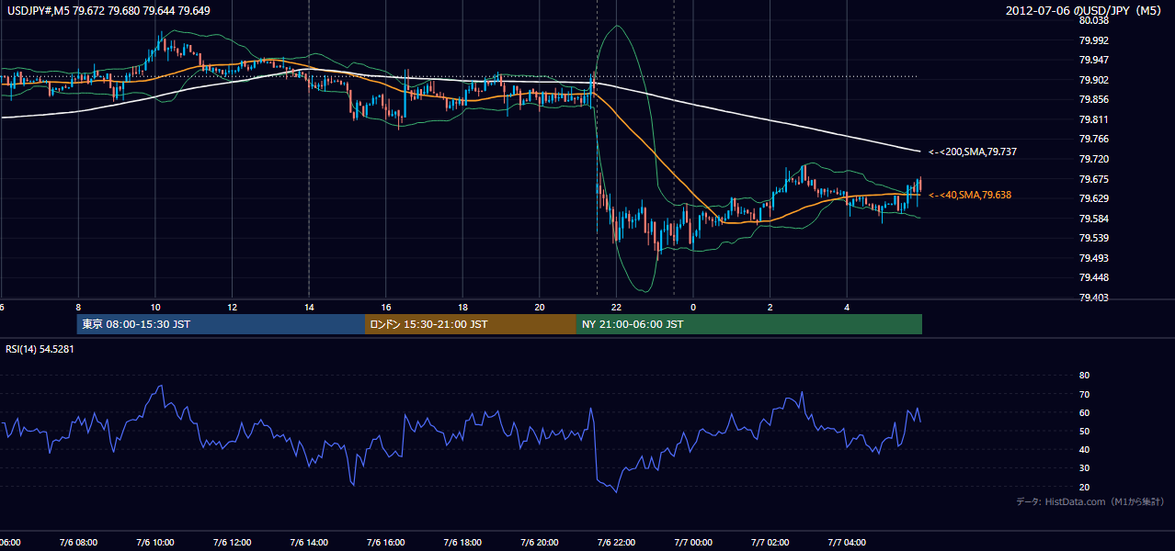Click the 79.675 price axis label
This screenshot has height=551, width=1175.
1093,179
